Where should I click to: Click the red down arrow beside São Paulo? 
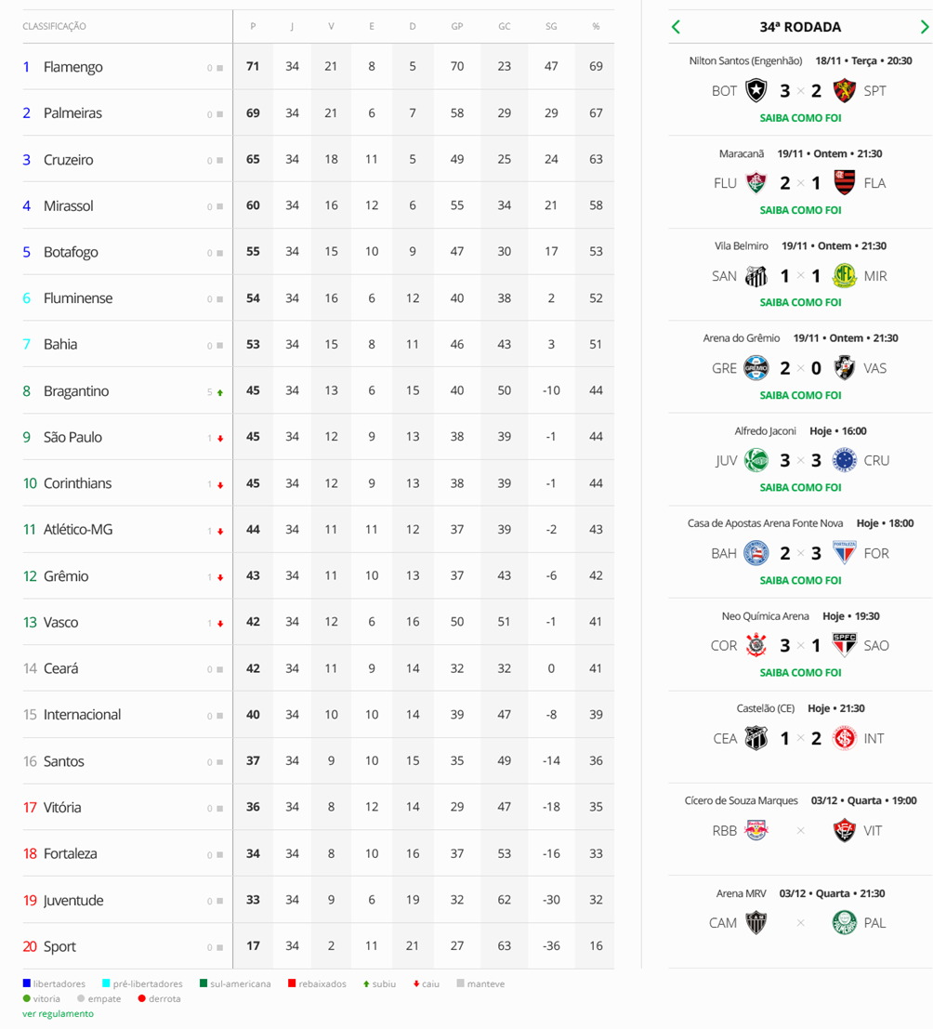click(220, 439)
